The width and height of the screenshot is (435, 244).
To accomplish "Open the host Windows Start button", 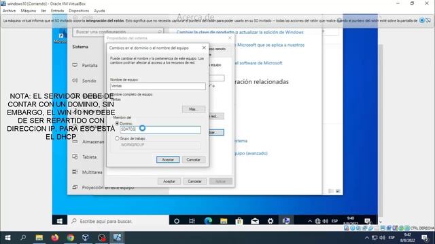I will pyautogui.click(x=7, y=237).
